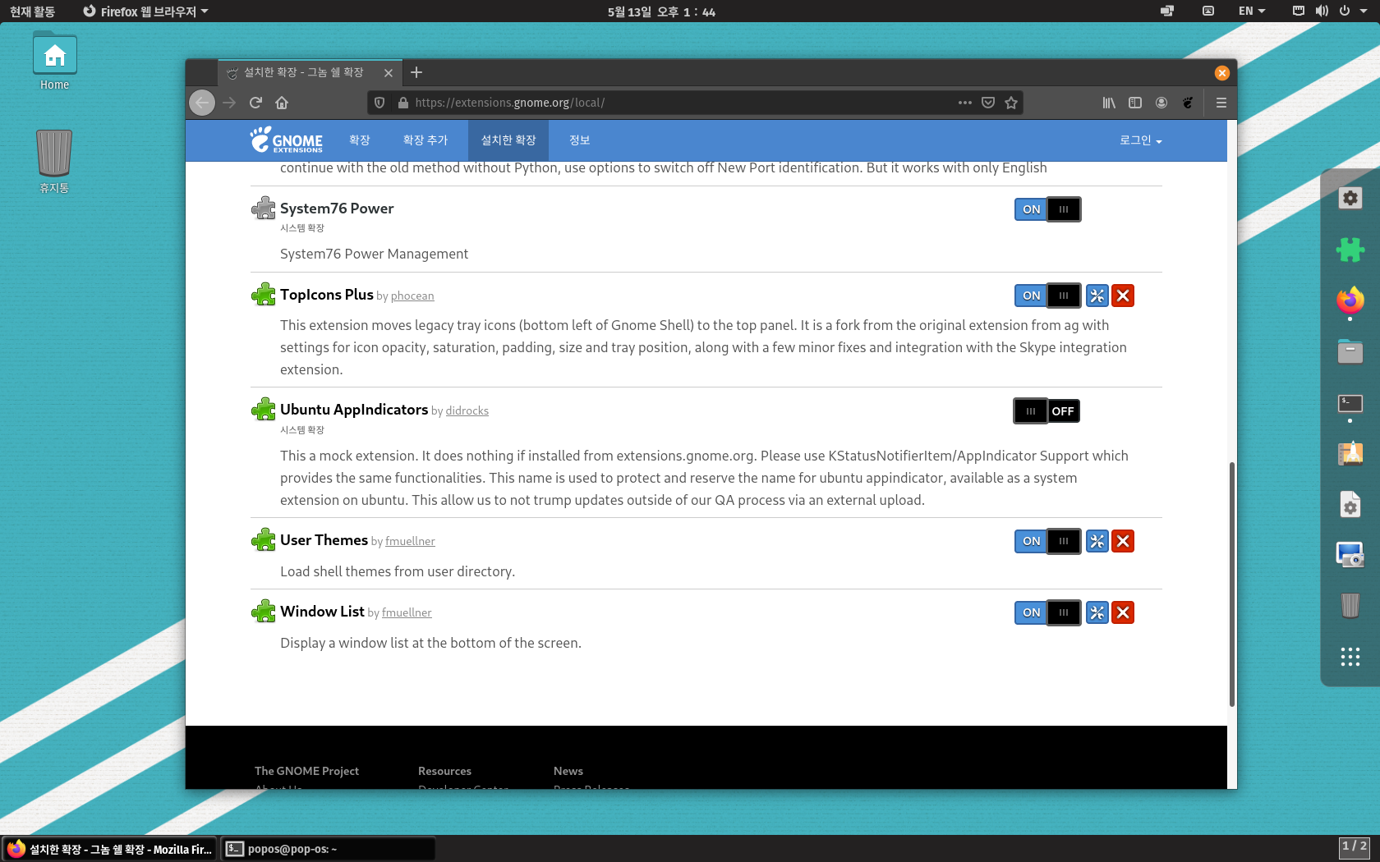Open author link phocean
This screenshot has height=862, width=1380.
(412, 296)
